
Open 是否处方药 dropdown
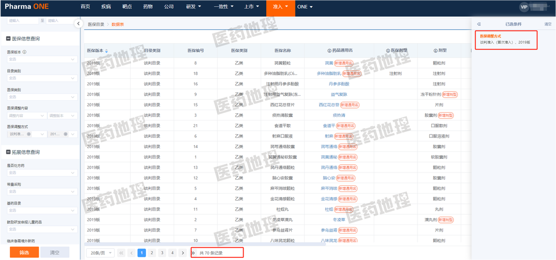(42, 173)
